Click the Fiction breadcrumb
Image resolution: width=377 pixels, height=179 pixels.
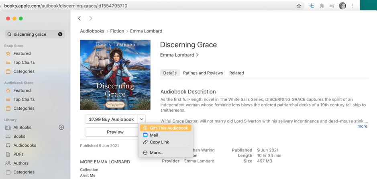117,31
